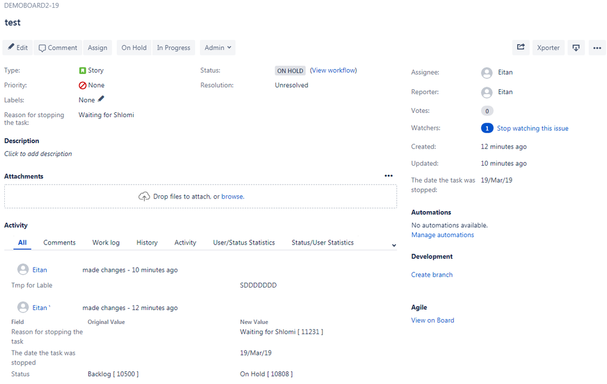Image resolution: width=607 pixels, height=384 pixels.
Task: Click the browse files link
Action: pos(233,197)
